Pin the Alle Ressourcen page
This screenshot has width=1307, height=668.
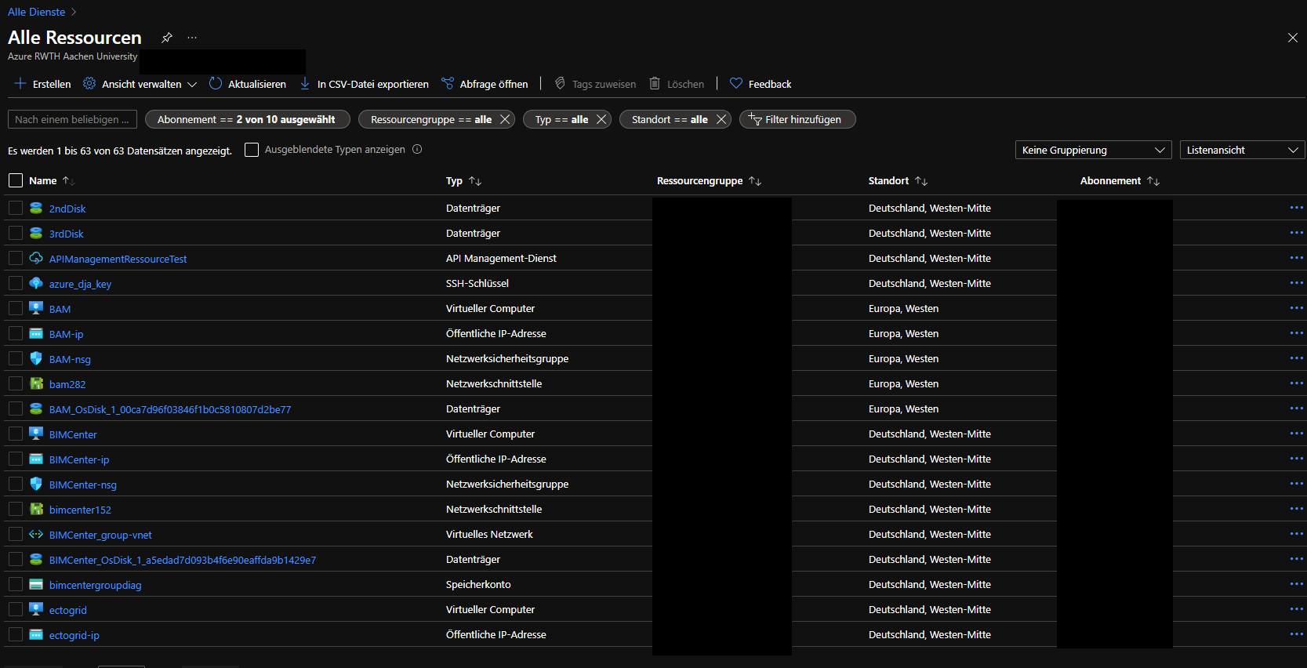click(x=167, y=38)
